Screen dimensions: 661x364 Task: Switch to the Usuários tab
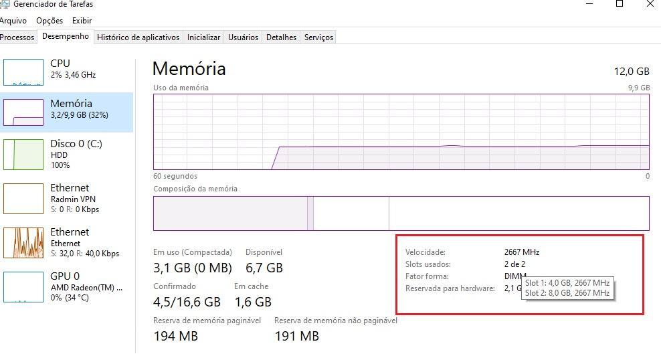pyautogui.click(x=243, y=37)
